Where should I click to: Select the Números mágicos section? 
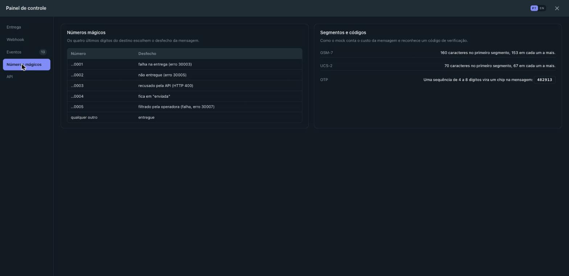[26, 64]
